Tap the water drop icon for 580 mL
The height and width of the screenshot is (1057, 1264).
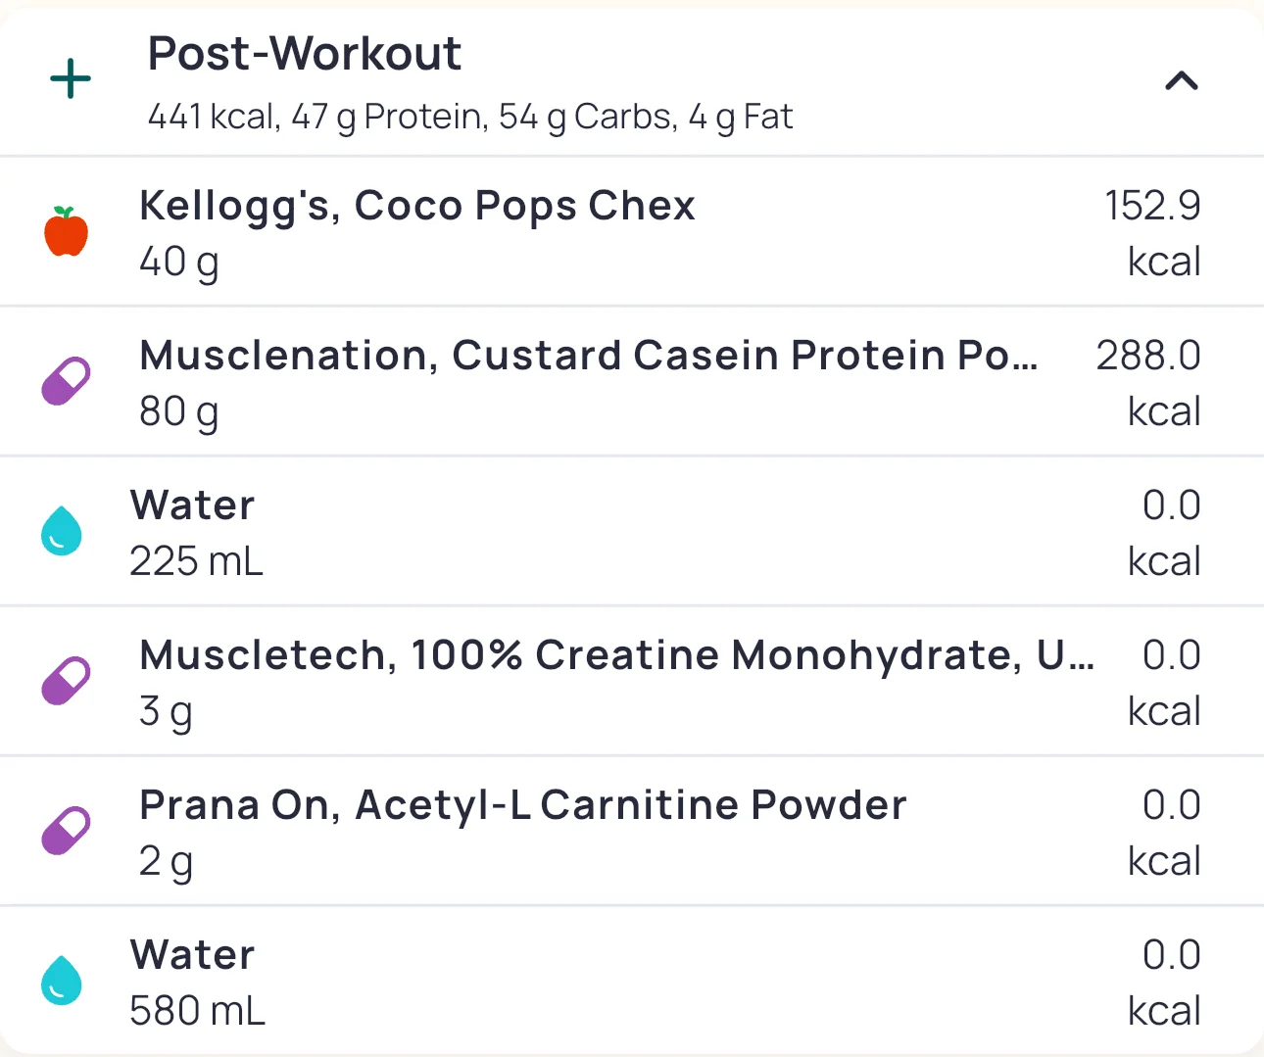tap(62, 981)
